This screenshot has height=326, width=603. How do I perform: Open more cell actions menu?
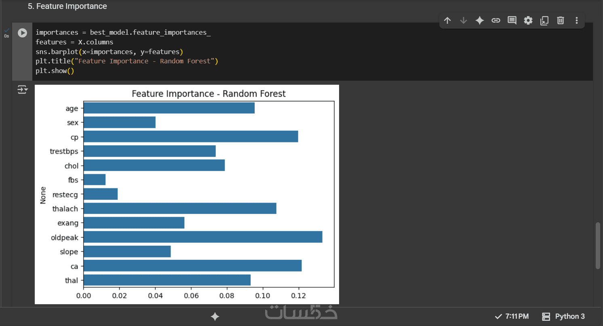pyautogui.click(x=577, y=21)
